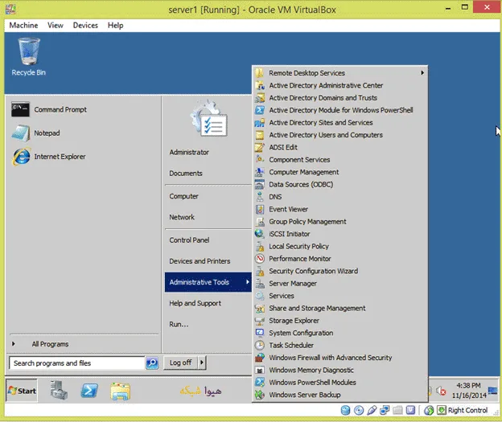Expand Remote Desktop Services submenu
The image size is (502, 422).
(x=340, y=73)
